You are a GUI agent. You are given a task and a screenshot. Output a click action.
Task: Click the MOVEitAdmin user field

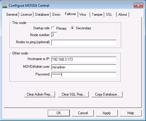point(84,67)
